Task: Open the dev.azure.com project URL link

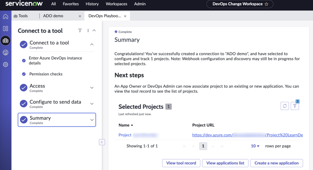Action: point(248,135)
